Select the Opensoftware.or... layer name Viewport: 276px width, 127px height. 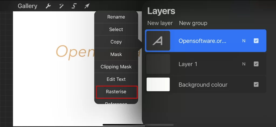(202, 41)
